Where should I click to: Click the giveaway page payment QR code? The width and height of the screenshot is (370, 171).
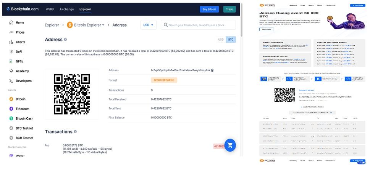[285, 95]
